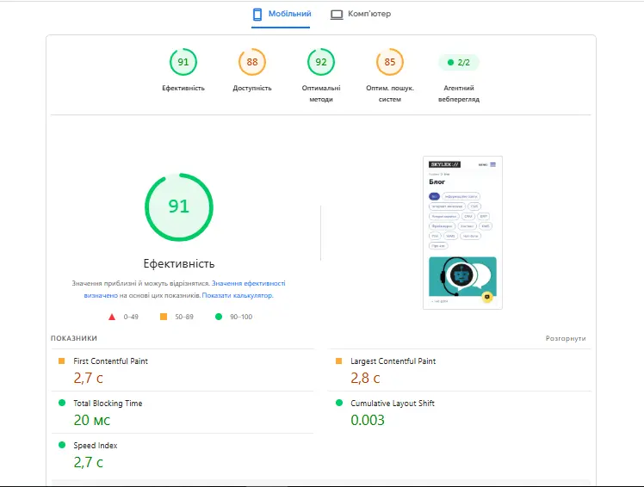Open the Доступність score gauge 88
Image resolution: width=644 pixels, height=487 pixels.
[x=252, y=62]
